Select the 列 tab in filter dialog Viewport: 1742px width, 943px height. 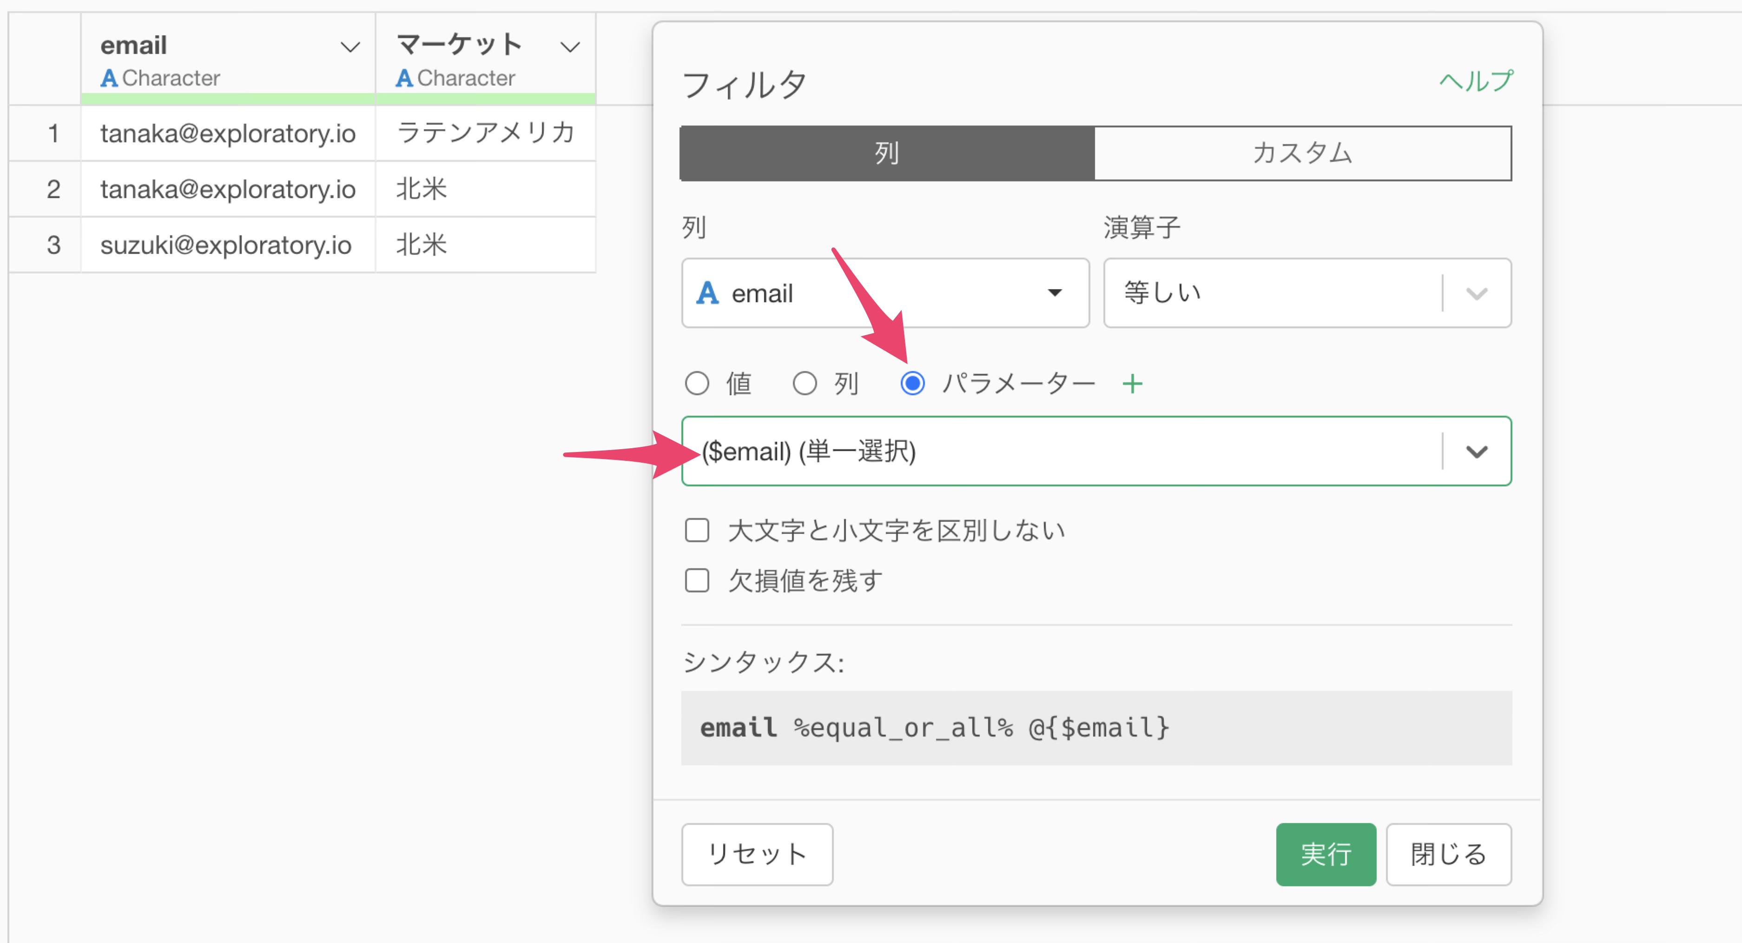tap(886, 153)
